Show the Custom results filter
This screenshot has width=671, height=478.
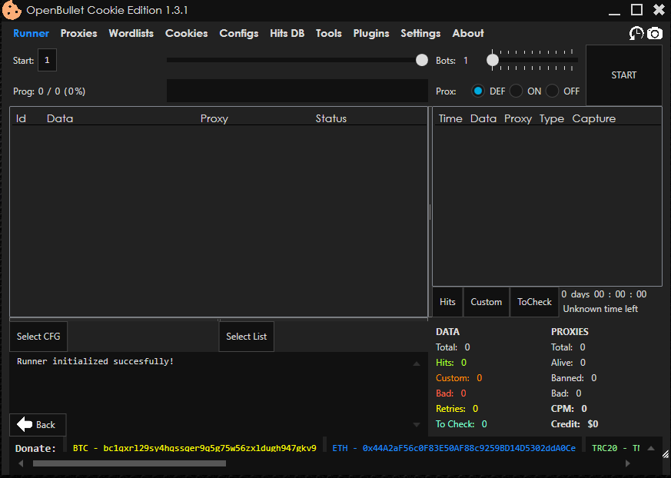pyautogui.click(x=486, y=302)
